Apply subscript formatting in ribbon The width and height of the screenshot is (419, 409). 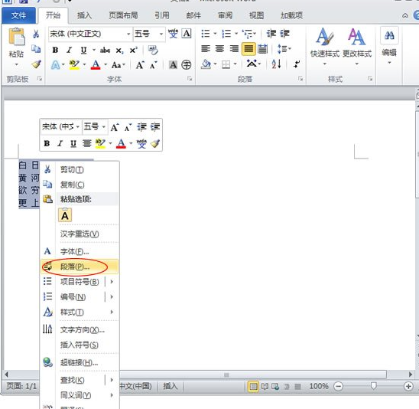click(119, 51)
